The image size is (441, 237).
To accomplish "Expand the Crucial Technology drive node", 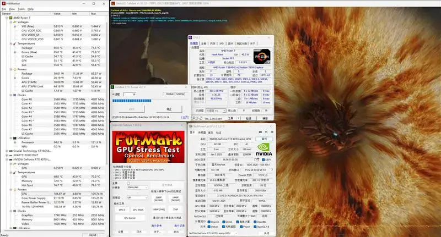I will point(7,151).
